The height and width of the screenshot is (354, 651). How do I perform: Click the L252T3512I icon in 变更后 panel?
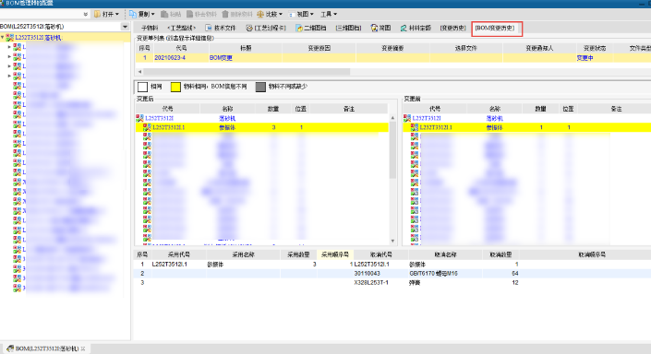[140, 118]
